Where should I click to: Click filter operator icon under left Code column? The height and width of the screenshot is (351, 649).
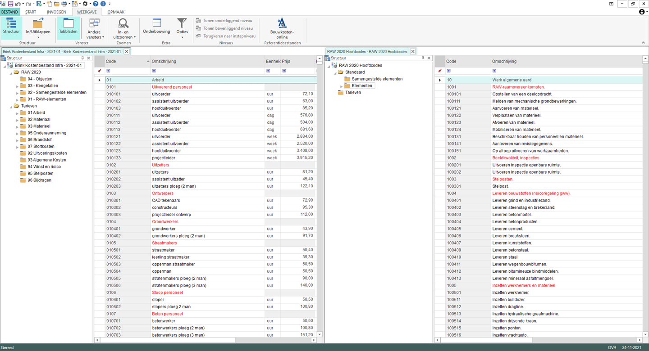[x=108, y=71]
